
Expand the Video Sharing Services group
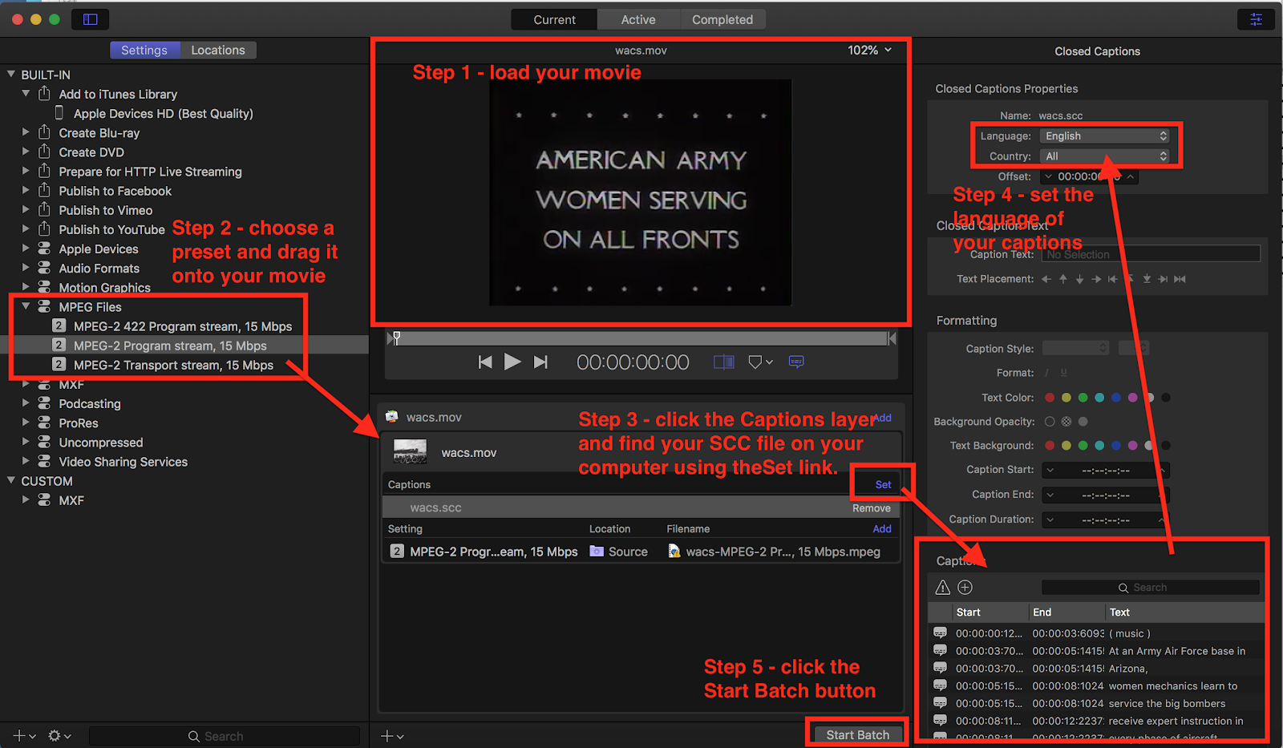pos(26,461)
